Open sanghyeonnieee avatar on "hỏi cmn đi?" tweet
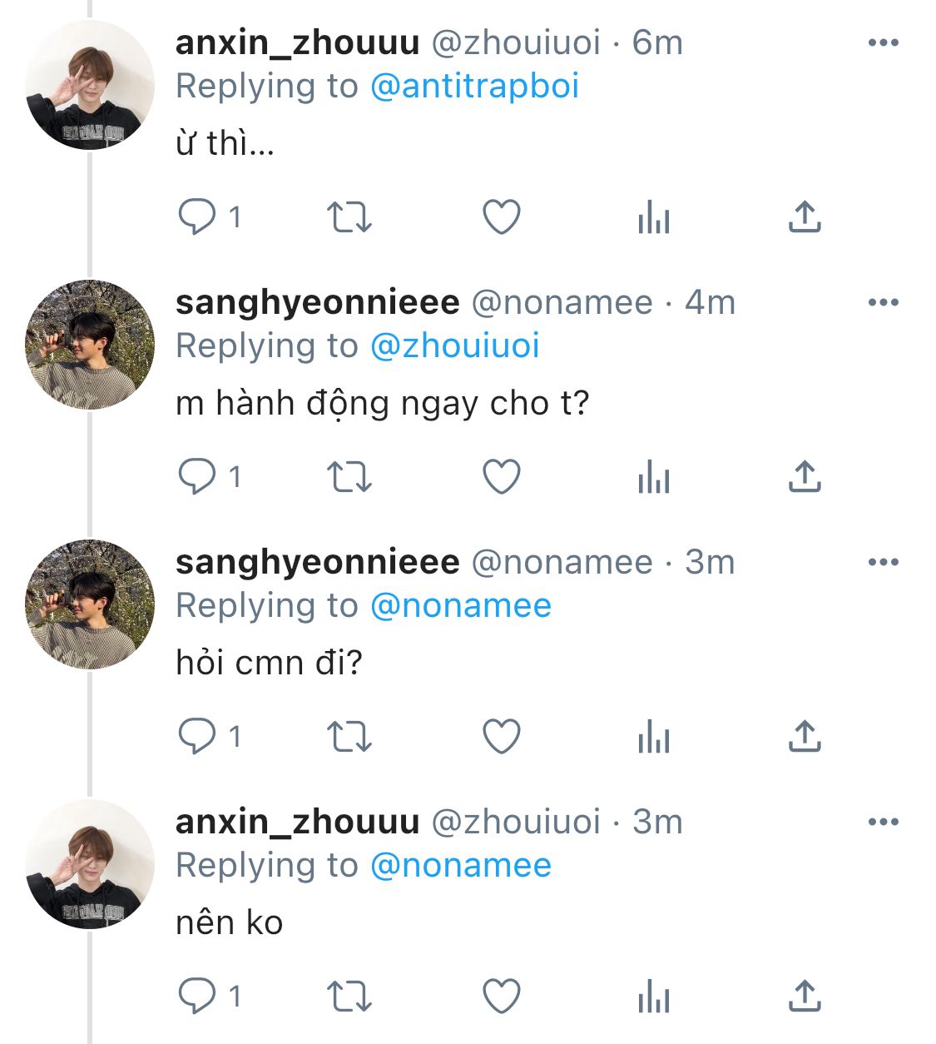This screenshot has width=936, height=1044. (x=90, y=604)
